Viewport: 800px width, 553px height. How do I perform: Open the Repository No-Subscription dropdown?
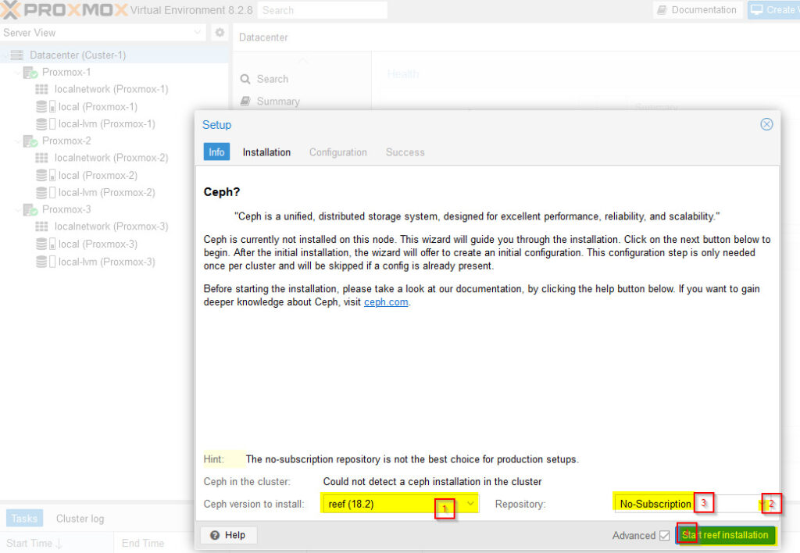[763, 504]
